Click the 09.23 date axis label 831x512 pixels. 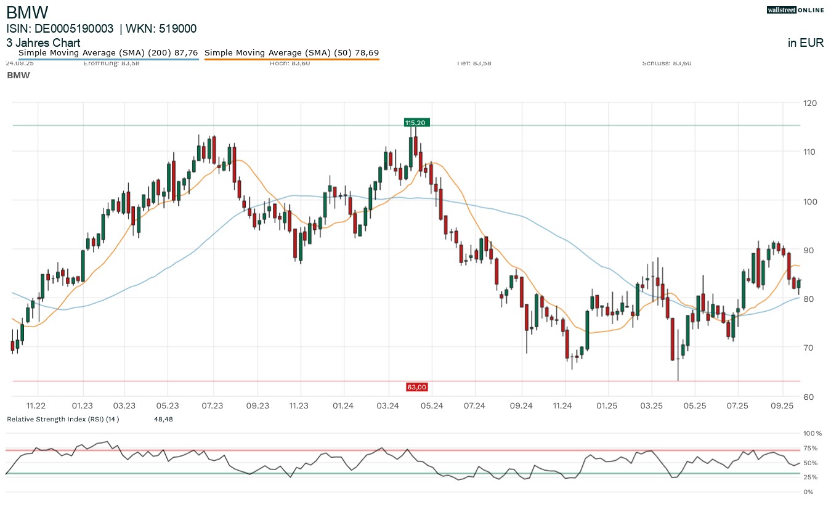(x=257, y=405)
